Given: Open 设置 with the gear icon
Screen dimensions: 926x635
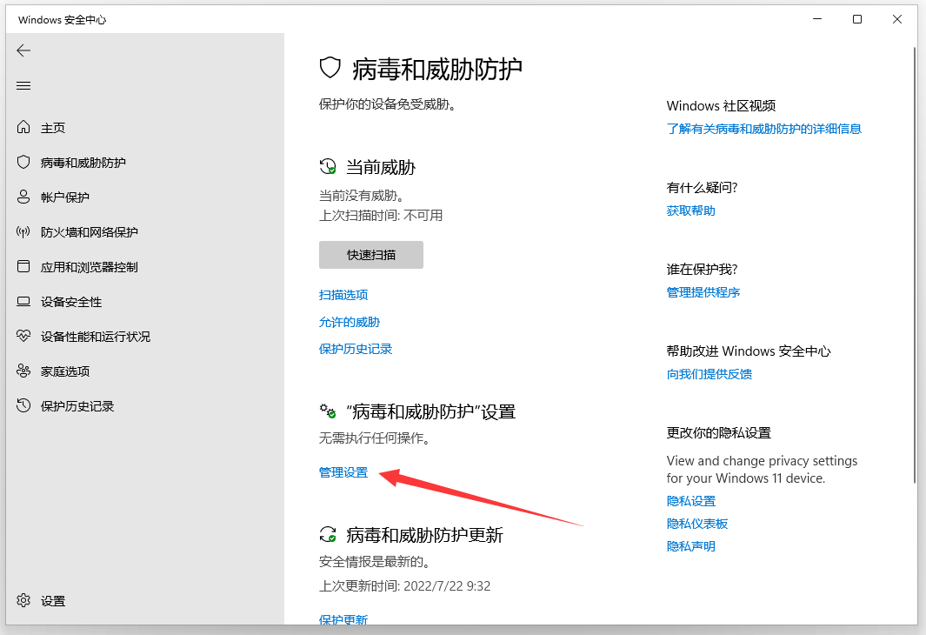Looking at the screenshot, I should [43, 600].
